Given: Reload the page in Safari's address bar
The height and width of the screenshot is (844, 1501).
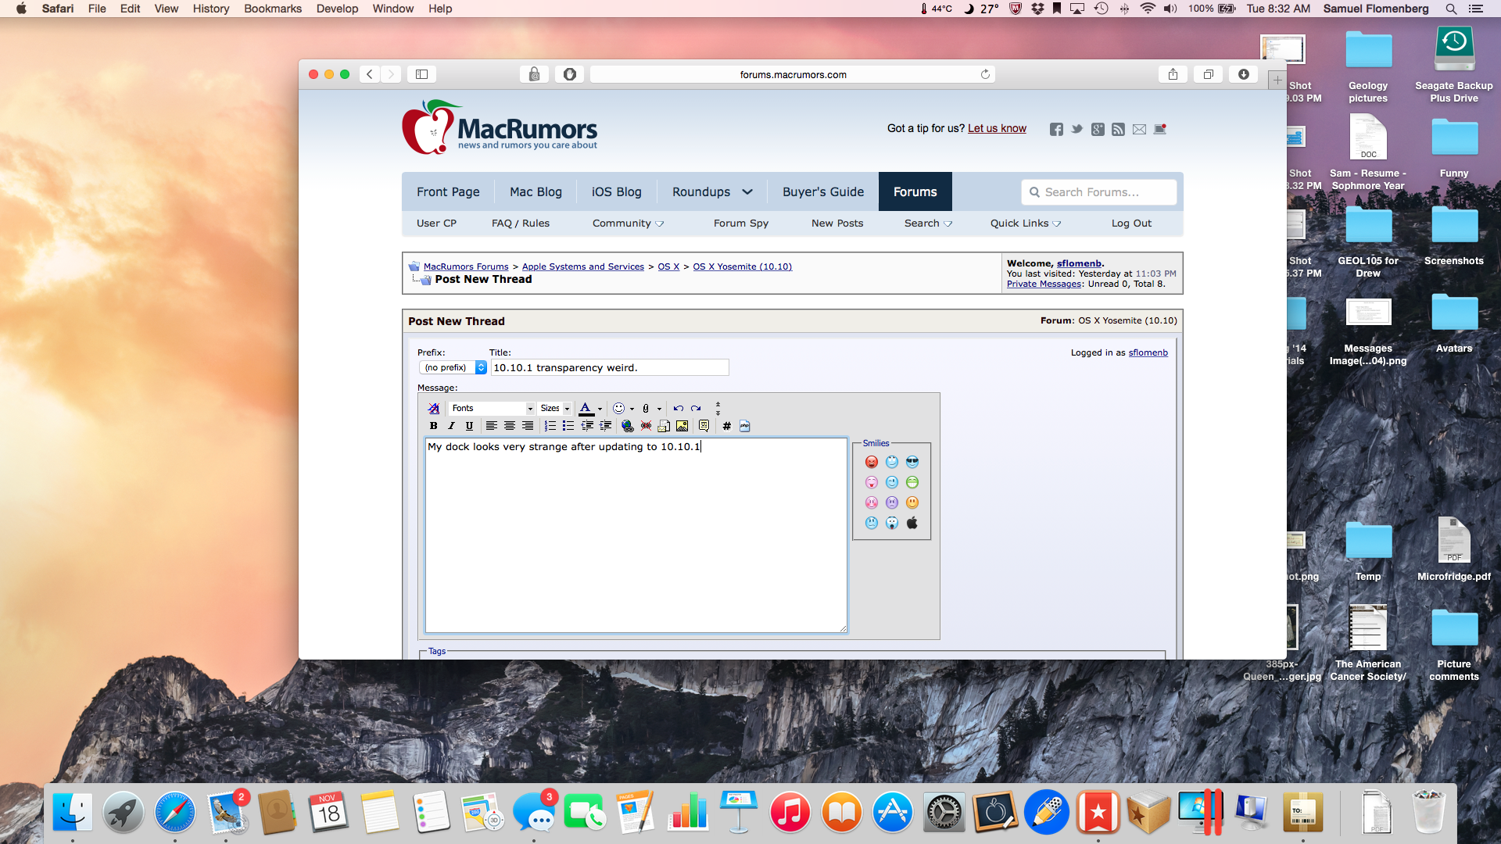Looking at the screenshot, I should click(x=985, y=74).
